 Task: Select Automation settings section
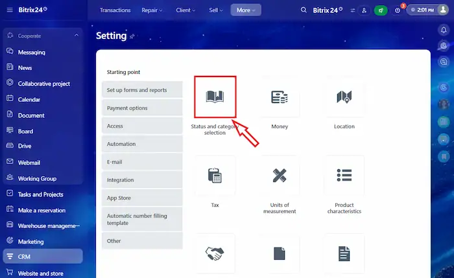point(142,144)
